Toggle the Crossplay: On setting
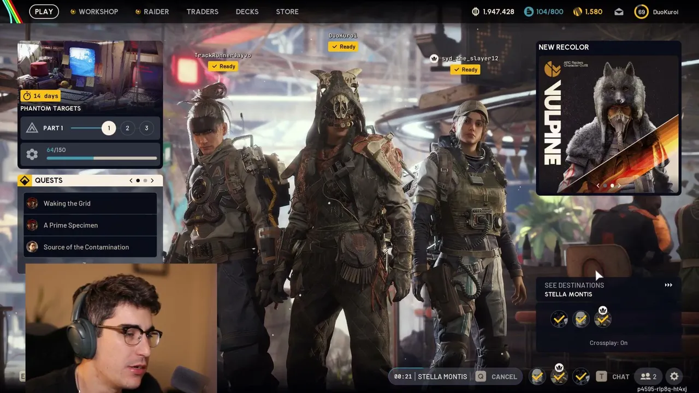699x393 pixels. pyautogui.click(x=608, y=343)
